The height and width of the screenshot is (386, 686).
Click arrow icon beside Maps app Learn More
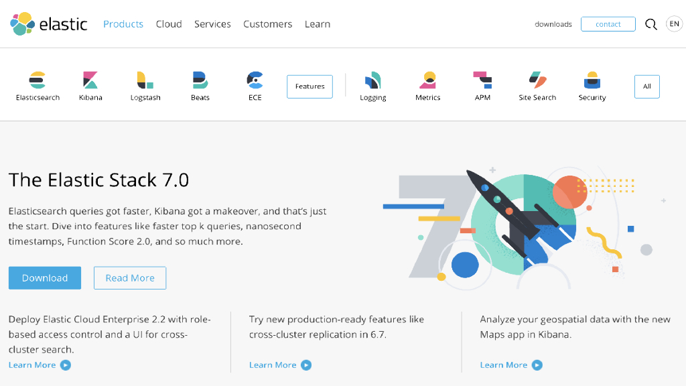point(537,365)
